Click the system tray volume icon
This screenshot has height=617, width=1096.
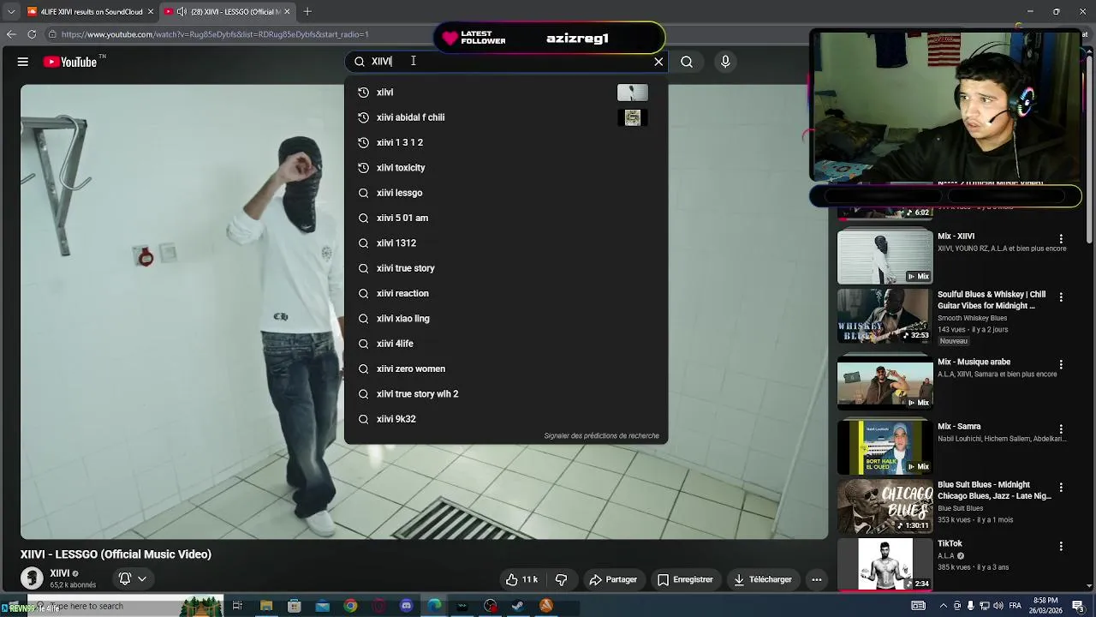[997, 606]
